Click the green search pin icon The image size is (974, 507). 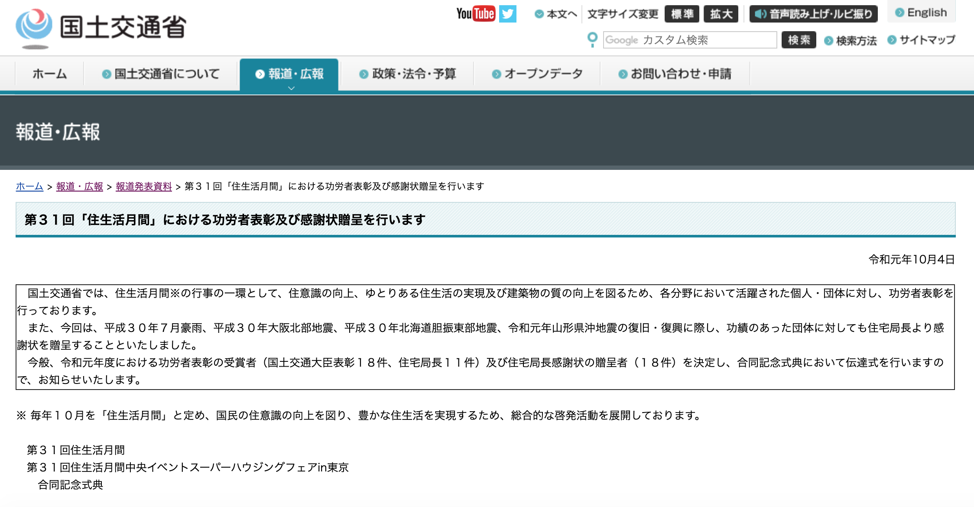pyautogui.click(x=592, y=40)
